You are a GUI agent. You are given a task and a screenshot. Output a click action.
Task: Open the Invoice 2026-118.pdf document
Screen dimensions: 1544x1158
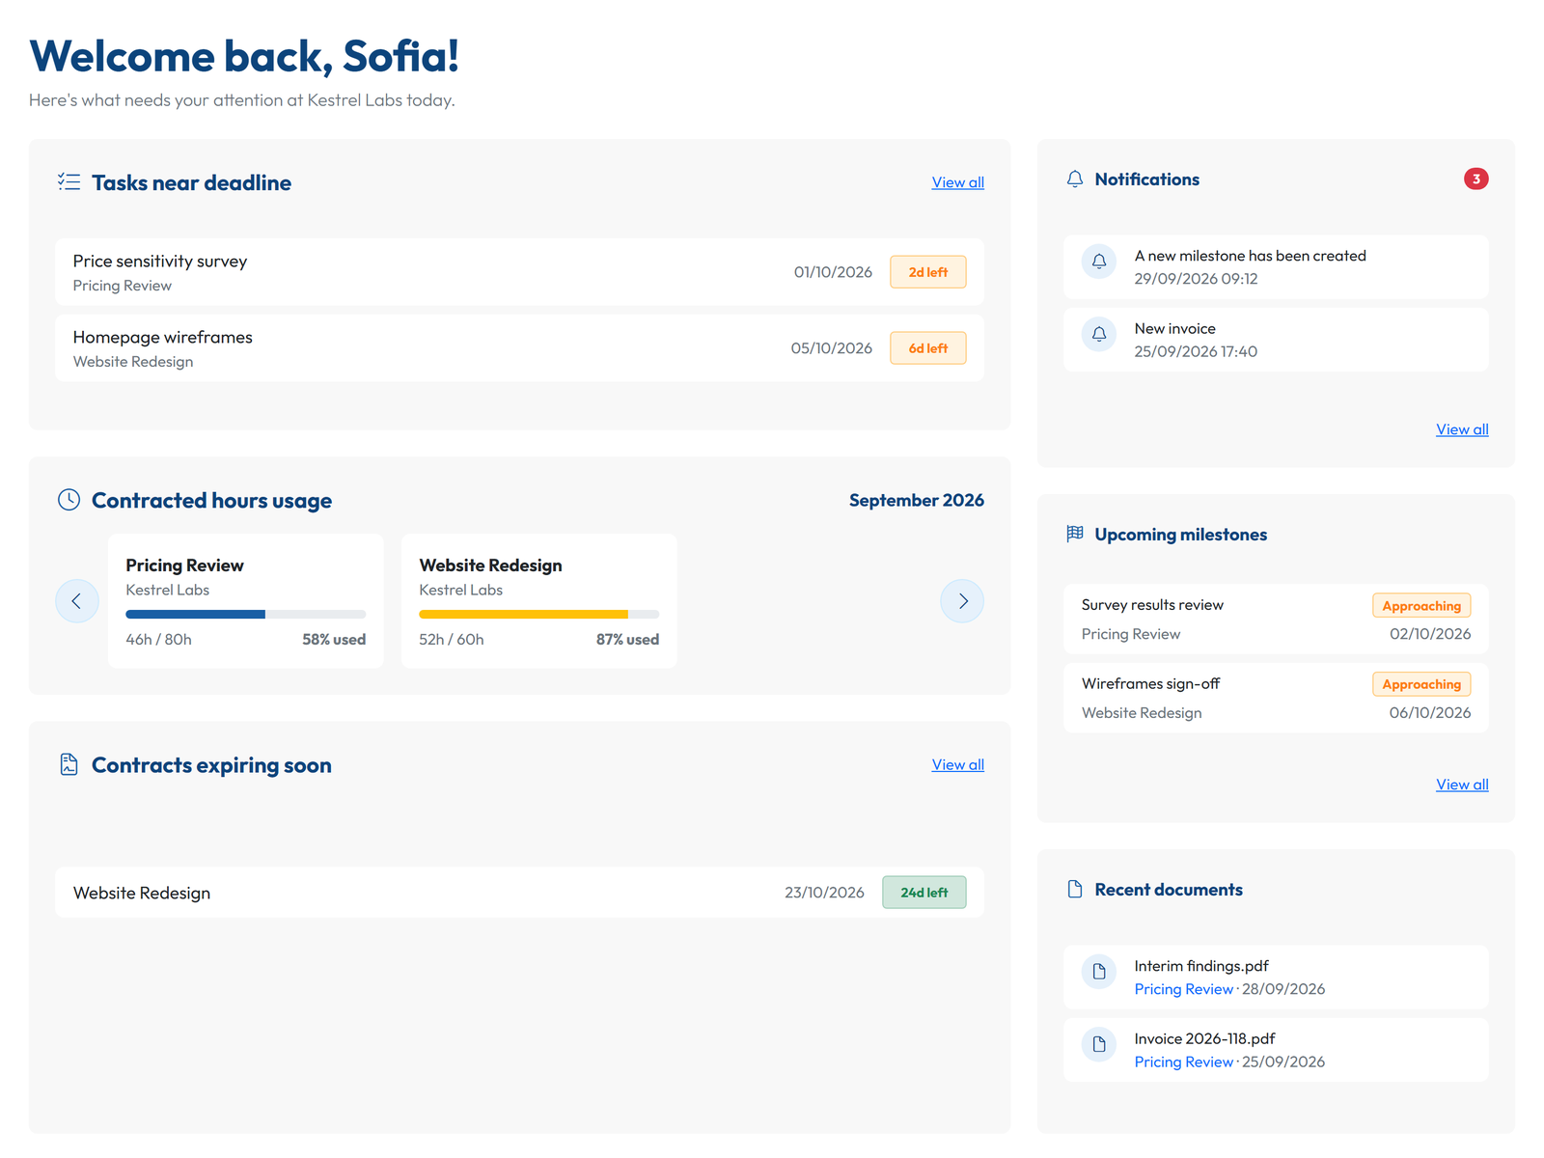coord(1276,1050)
